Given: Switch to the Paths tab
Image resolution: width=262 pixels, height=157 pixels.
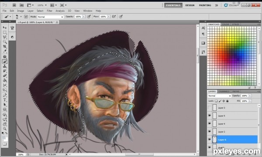Looking at the screenshot, I should (x=236, y=92).
